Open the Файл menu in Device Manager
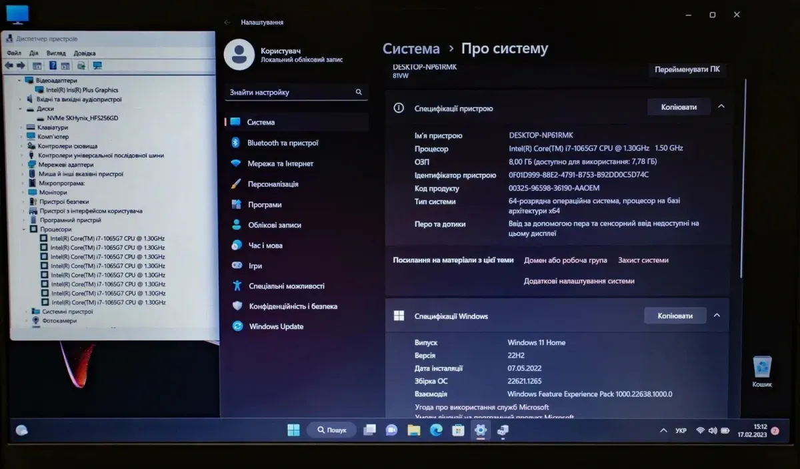 pos(14,53)
